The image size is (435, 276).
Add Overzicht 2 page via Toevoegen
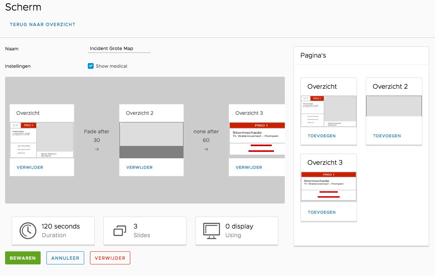(387, 136)
